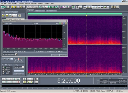Click the Import File icon in Files panel
This screenshot has height=93, width=128.
(x=3, y=16)
